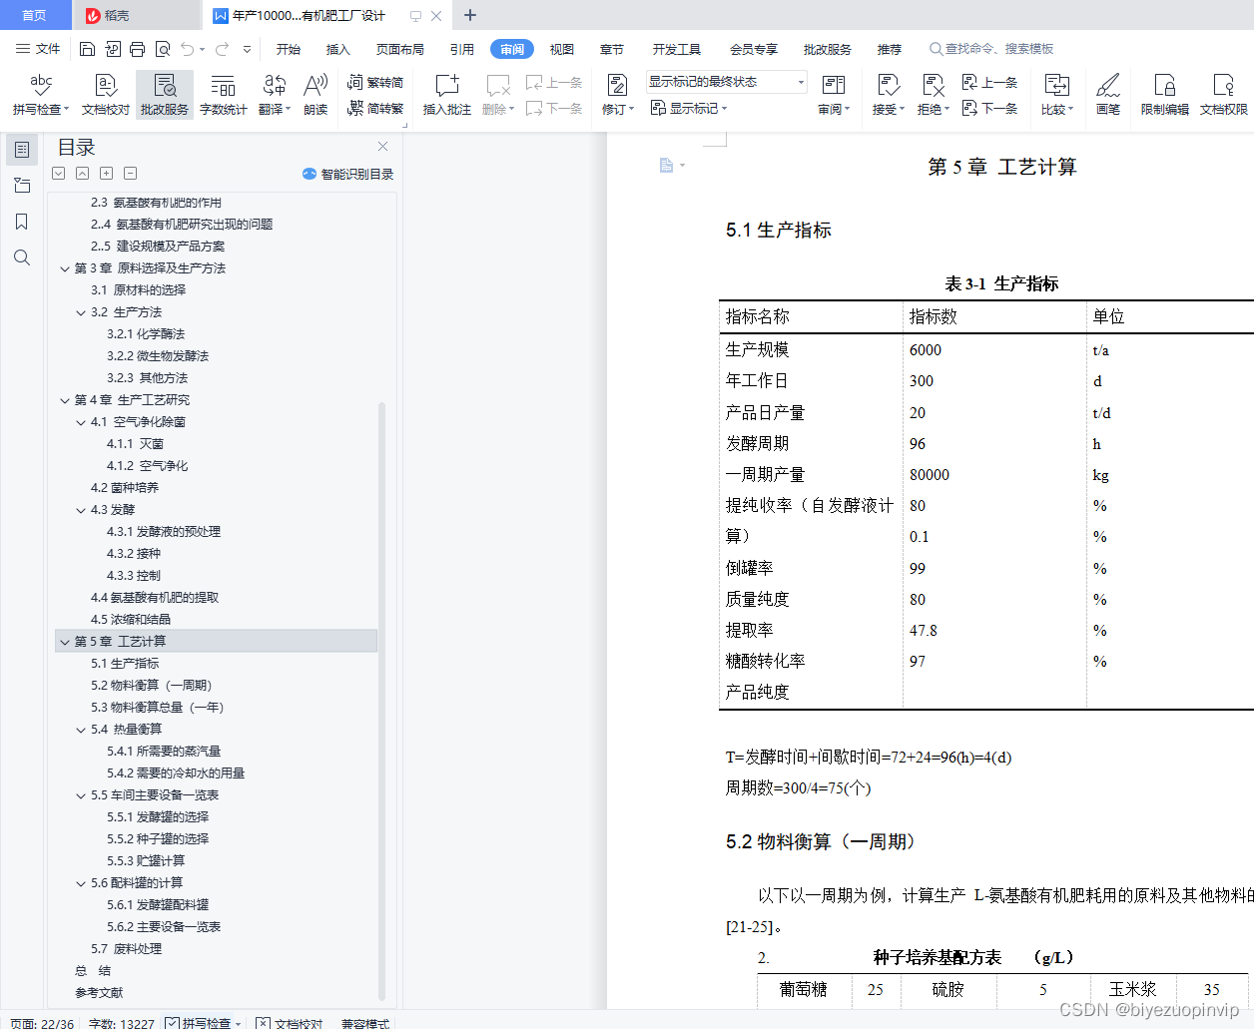Collapse the 4.3 发酵 tree node
This screenshot has height=1029, width=1254.
click(x=81, y=510)
